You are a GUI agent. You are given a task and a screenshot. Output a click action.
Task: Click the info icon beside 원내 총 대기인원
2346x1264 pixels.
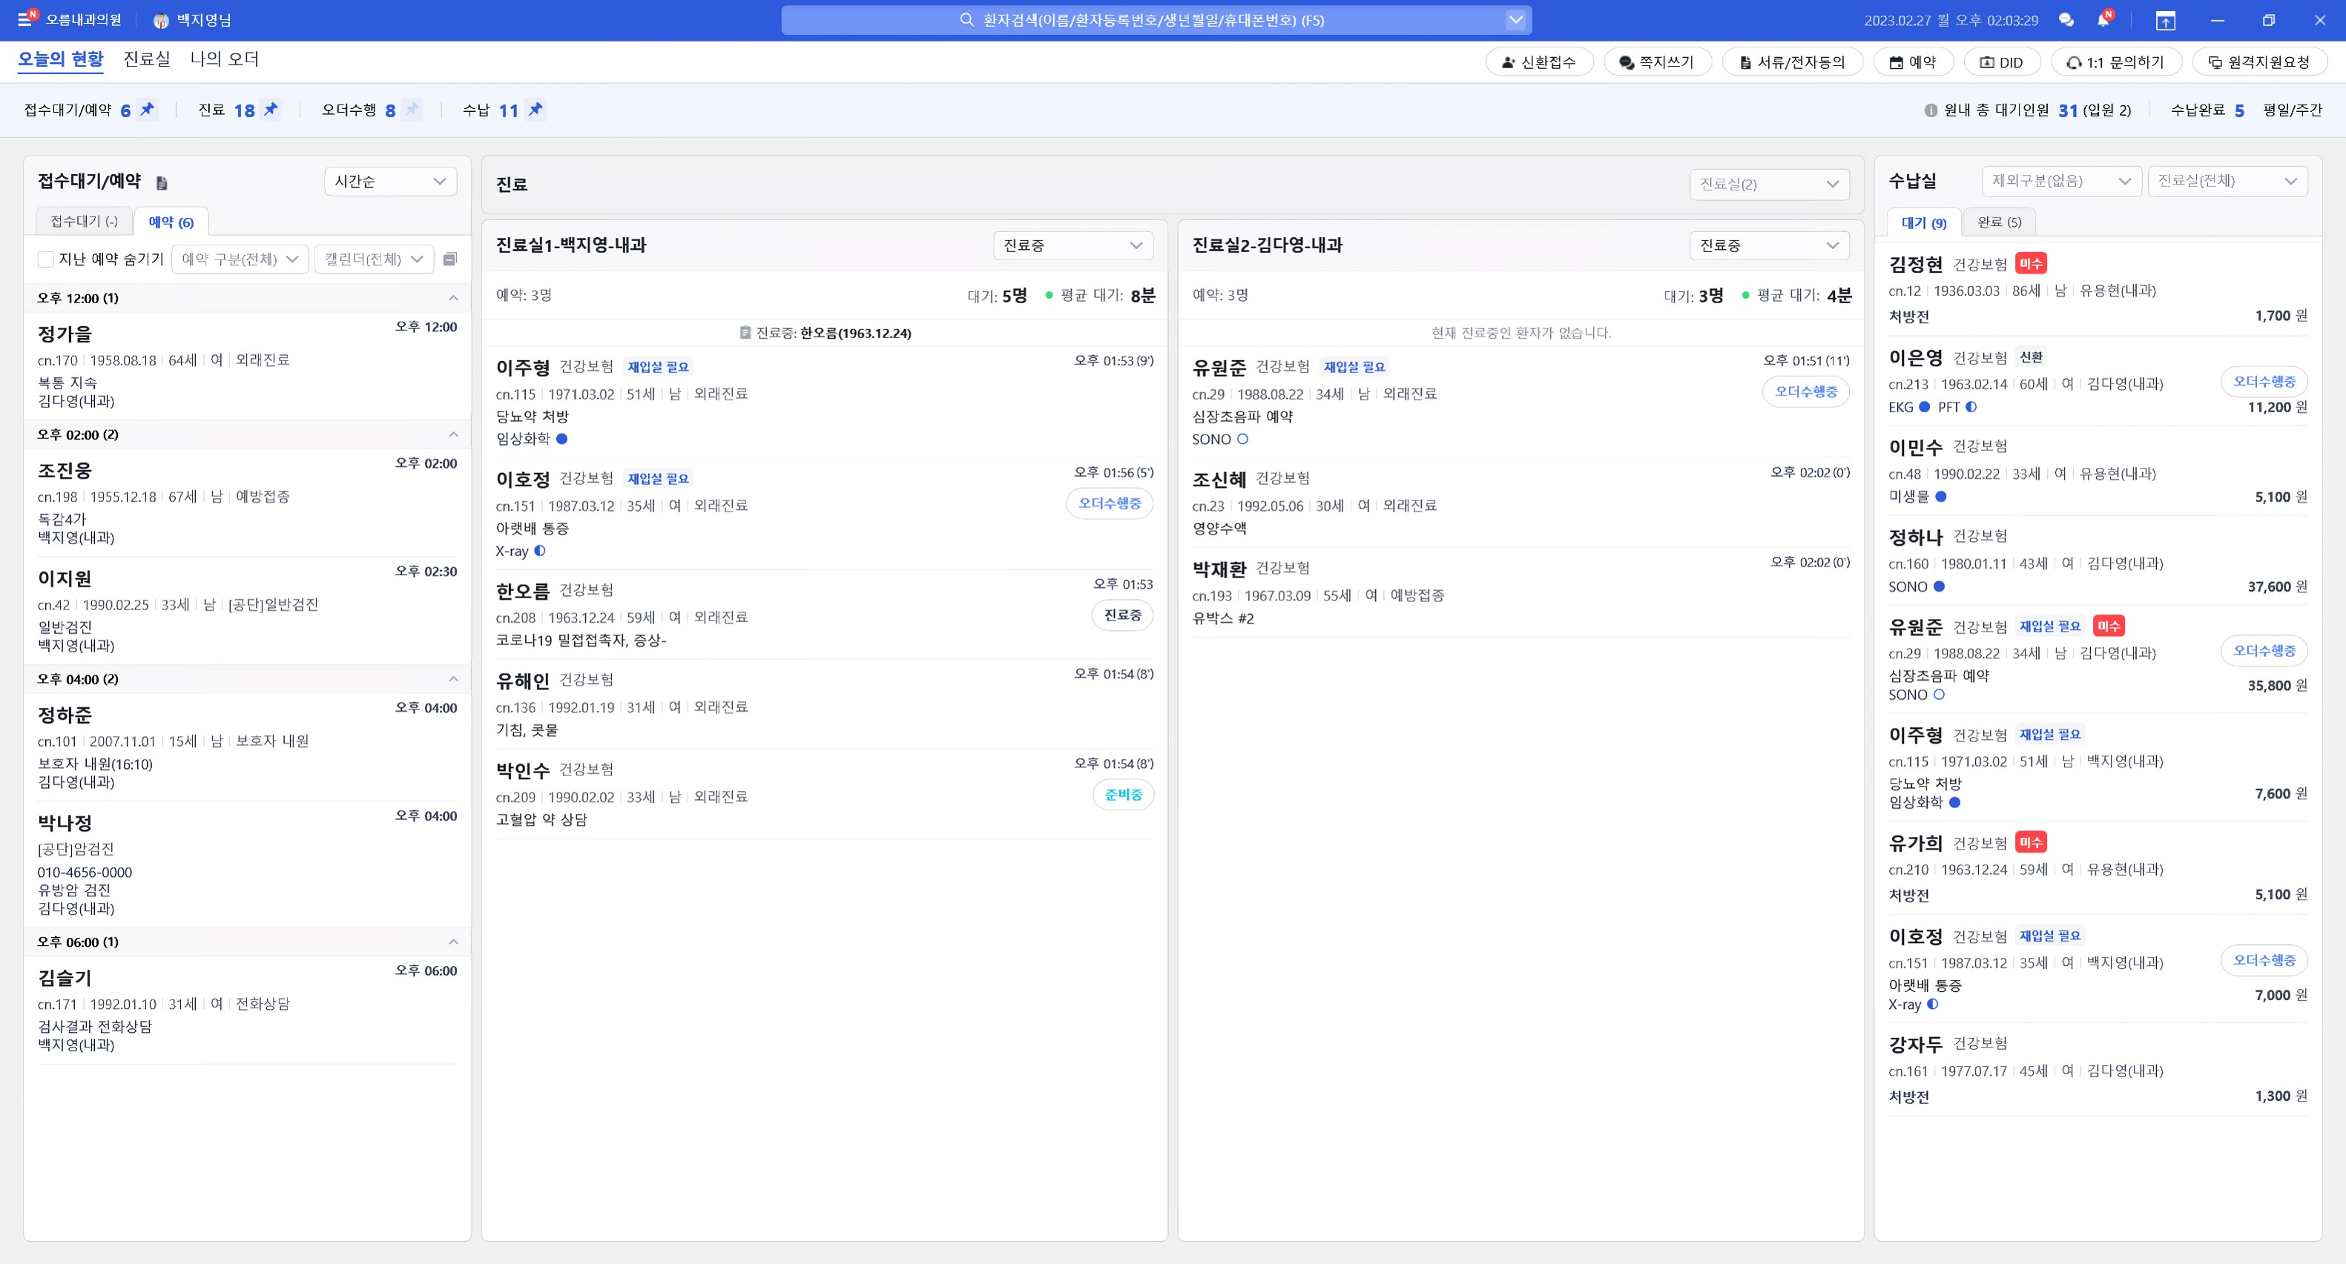(x=1930, y=110)
